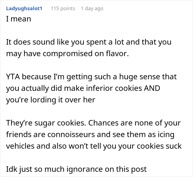Click the word YTA in the comment

(x=13, y=77)
